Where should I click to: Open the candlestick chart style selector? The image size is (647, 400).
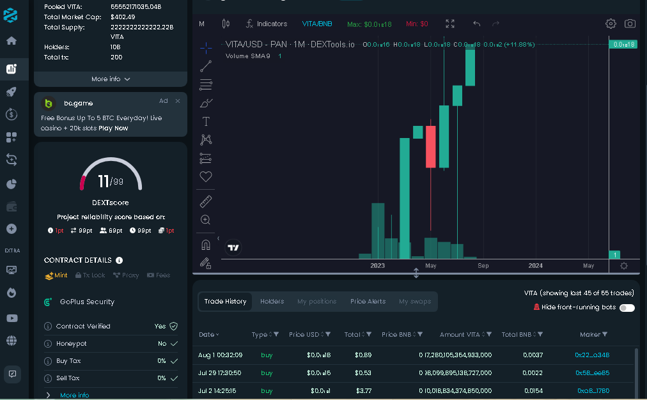point(226,24)
